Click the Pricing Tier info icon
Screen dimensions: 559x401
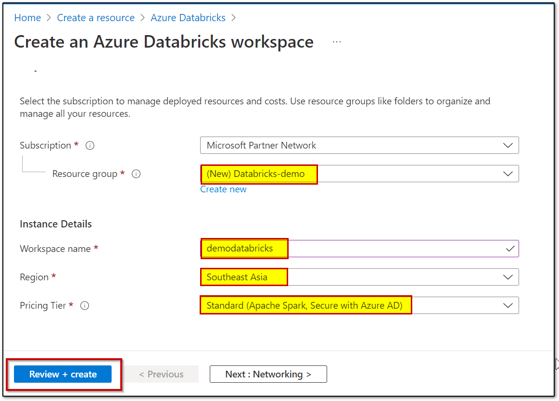85,305
